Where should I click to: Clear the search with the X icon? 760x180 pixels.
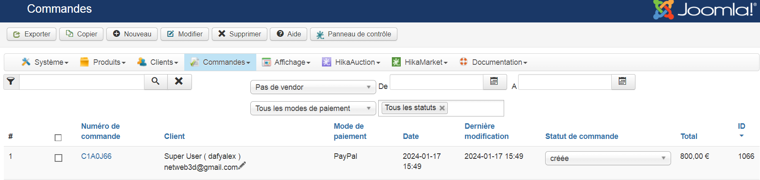pos(179,81)
